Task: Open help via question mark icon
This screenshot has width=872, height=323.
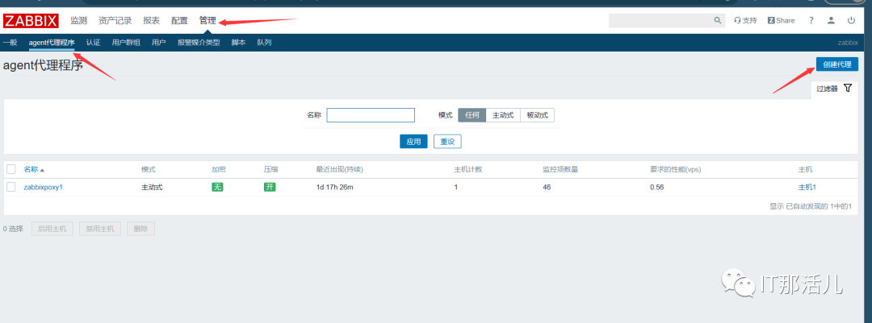Action: click(811, 20)
